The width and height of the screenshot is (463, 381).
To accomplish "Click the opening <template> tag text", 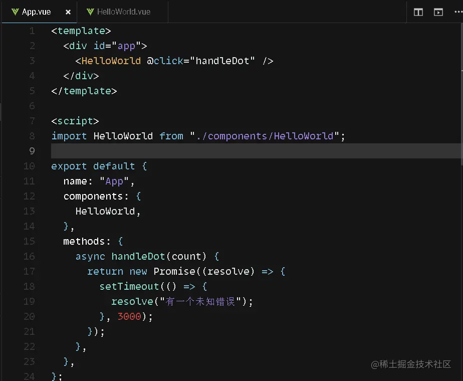I will point(81,31).
